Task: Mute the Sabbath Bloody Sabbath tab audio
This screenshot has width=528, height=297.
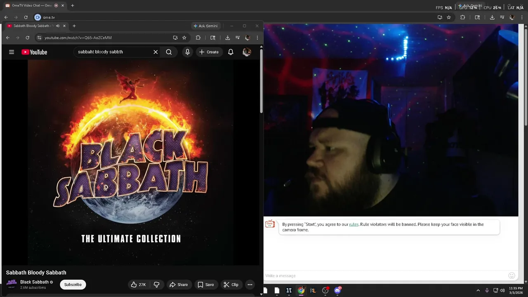Action: click(x=57, y=26)
